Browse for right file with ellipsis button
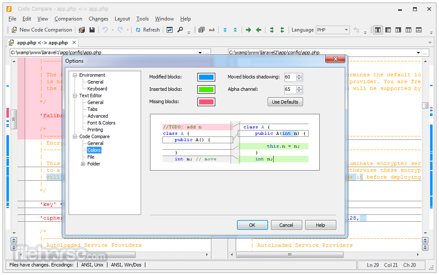This screenshot has width=439, height=275. [x=425, y=52]
